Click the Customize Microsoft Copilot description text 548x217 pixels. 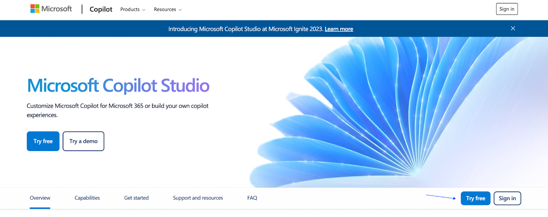point(117,110)
